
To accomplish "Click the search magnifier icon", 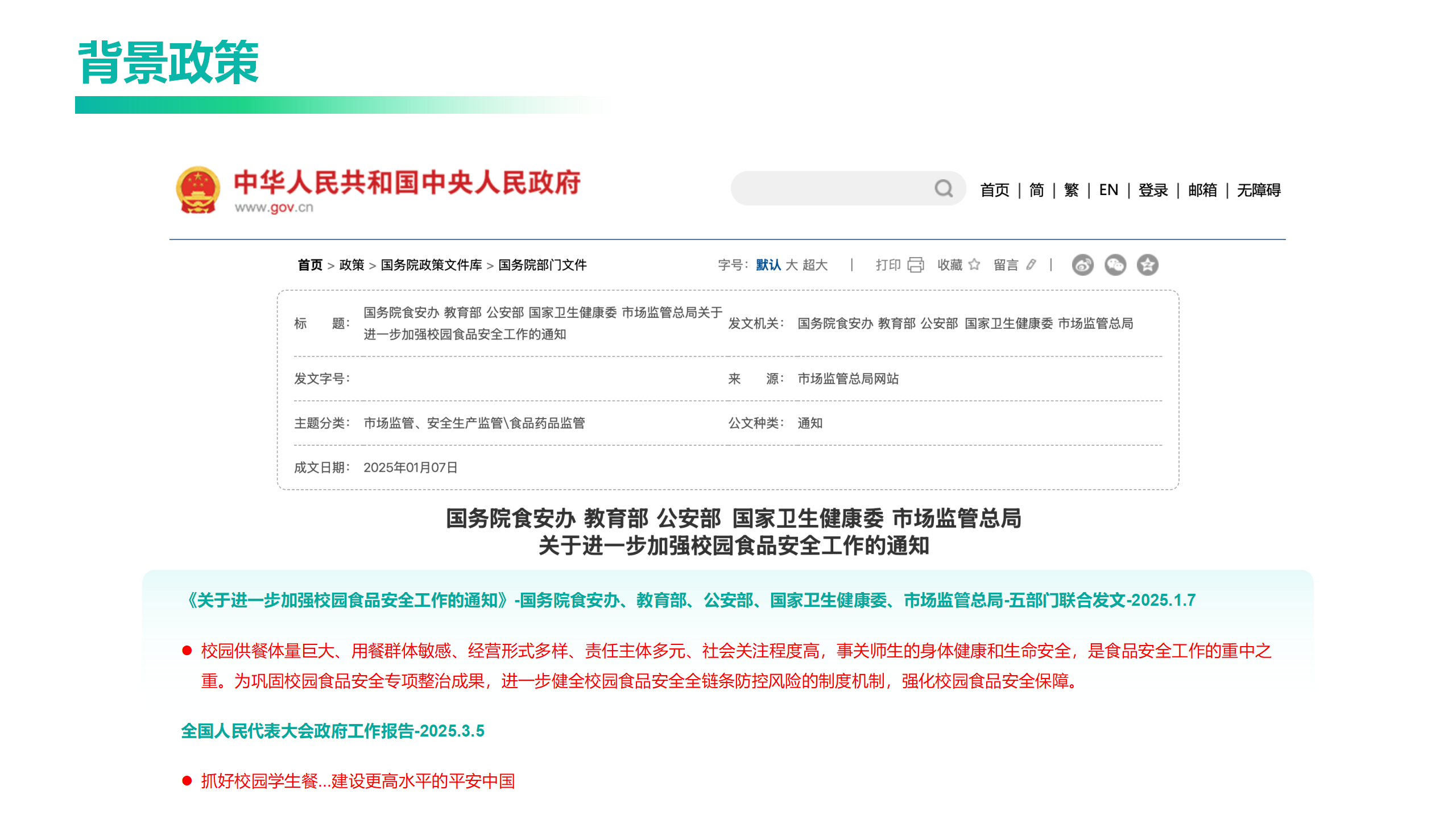I will coord(944,188).
